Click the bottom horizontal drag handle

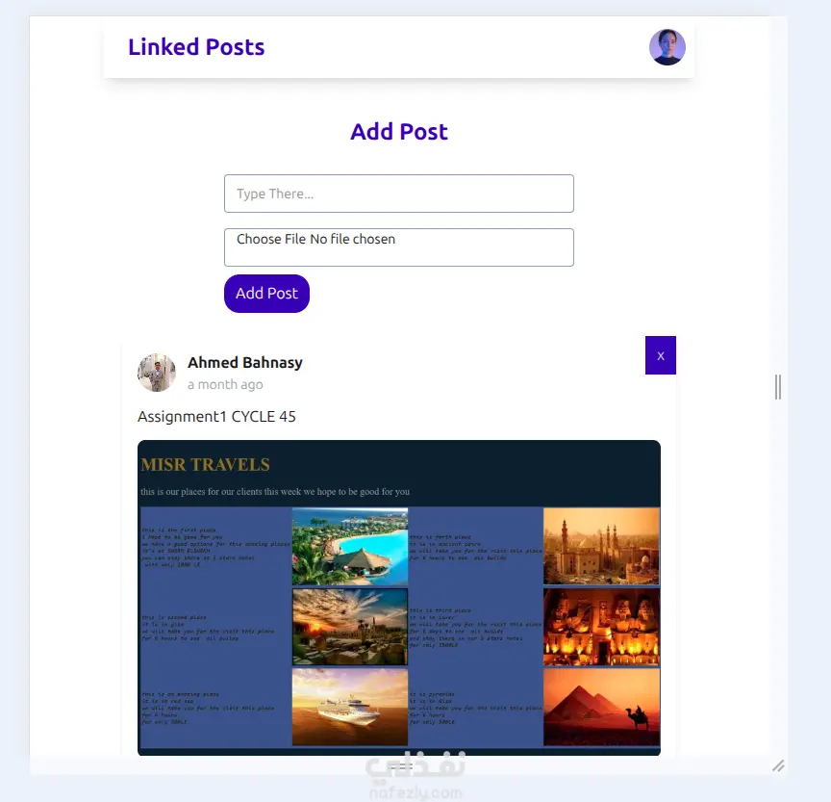402,767
